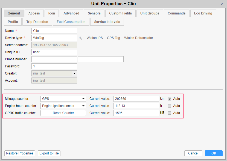Select the Wialon IPS device link
Image resolution: width=227 pixels, height=161 pixels.
point(95,38)
